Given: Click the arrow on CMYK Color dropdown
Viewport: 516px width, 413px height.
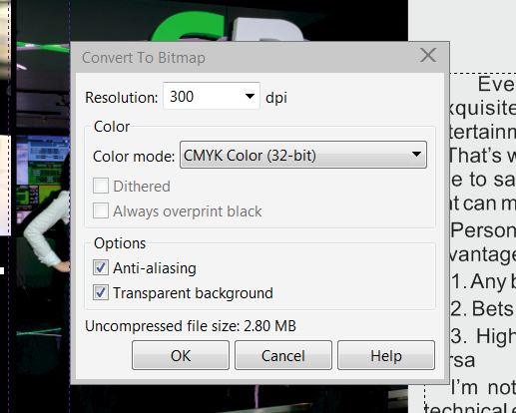Looking at the screenshot, I should 416,155.
